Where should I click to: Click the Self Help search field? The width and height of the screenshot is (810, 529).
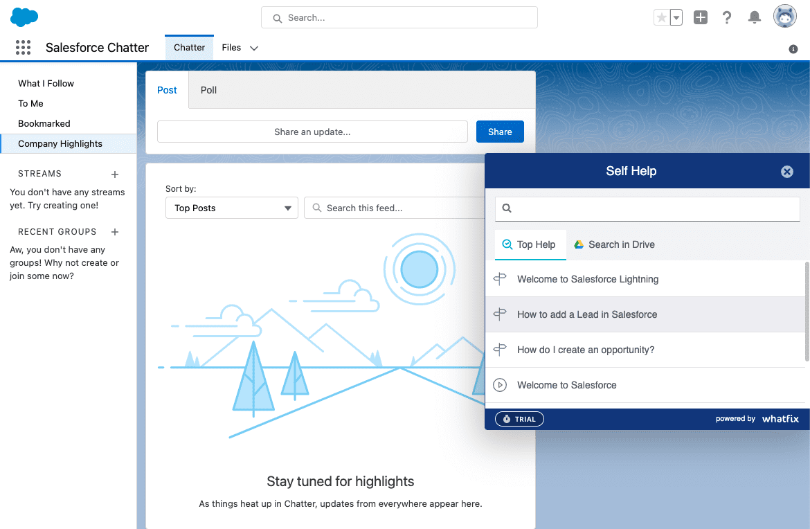[x=647, y=208]
